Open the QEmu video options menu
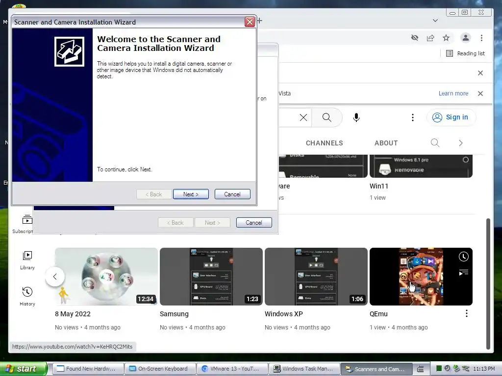 467,313
